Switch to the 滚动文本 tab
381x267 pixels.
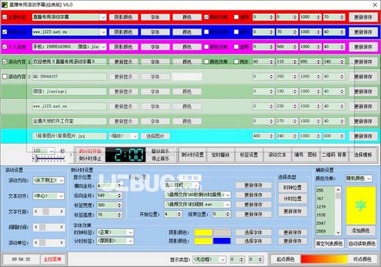tap(277, 155)
